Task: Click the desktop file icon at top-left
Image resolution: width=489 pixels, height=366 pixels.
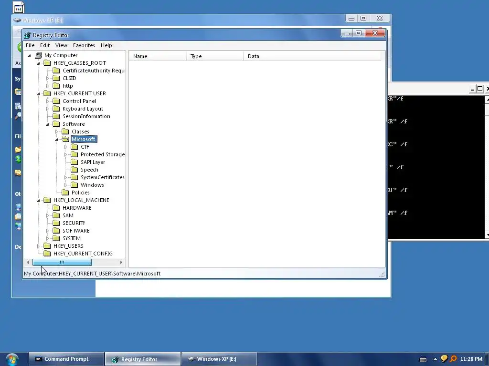Action: (19, 8)
